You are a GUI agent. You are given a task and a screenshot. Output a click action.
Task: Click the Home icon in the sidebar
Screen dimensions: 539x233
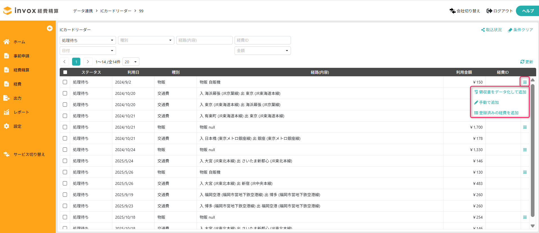[x=6, y=42]
